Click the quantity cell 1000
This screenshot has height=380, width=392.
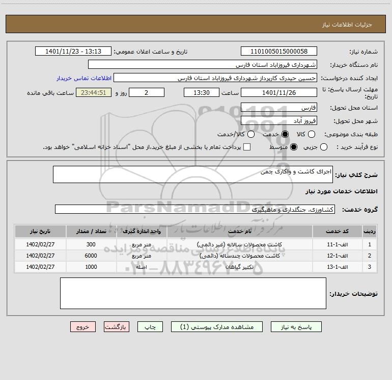(x=91, y=267)
